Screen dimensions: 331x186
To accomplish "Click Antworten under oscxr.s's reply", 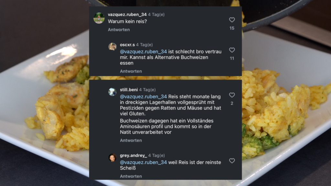I will point(131,71).
